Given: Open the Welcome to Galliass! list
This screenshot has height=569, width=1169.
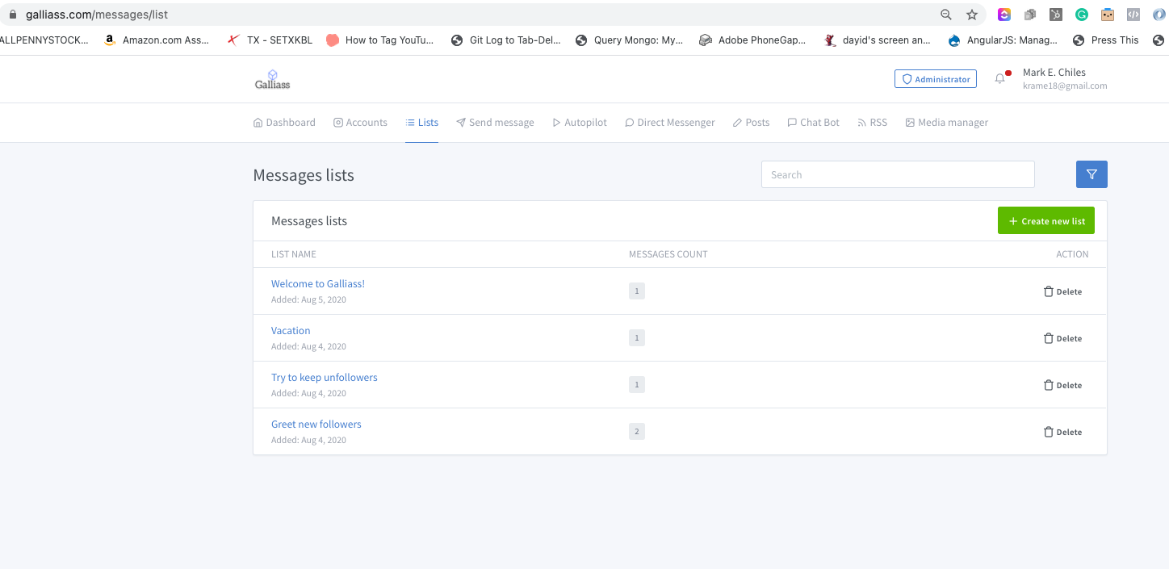Looking at the screenshot, I should coord(318,284).
